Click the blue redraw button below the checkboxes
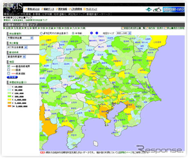 12,77
